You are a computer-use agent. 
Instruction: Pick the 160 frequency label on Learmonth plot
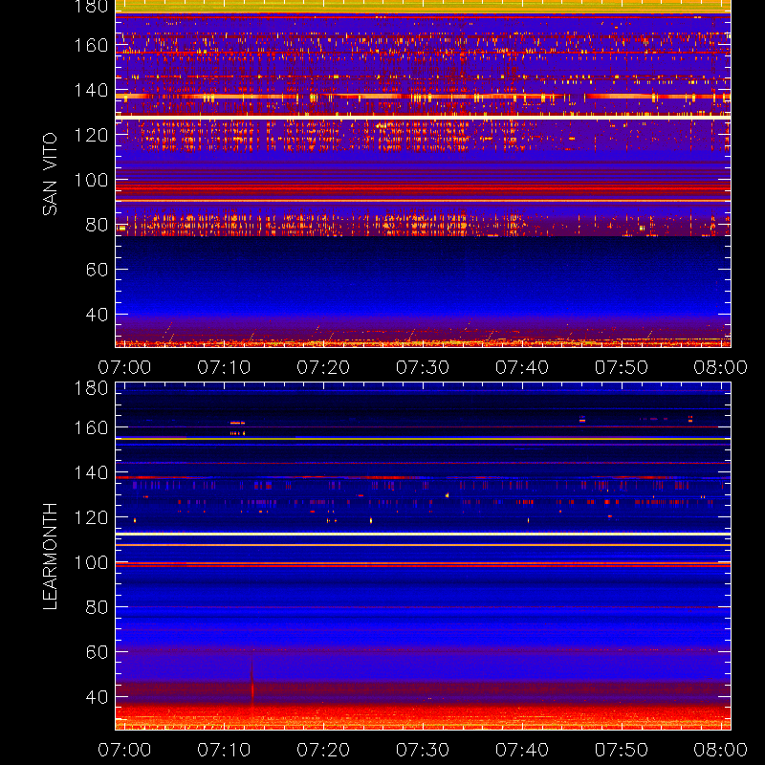coord(91,427)
